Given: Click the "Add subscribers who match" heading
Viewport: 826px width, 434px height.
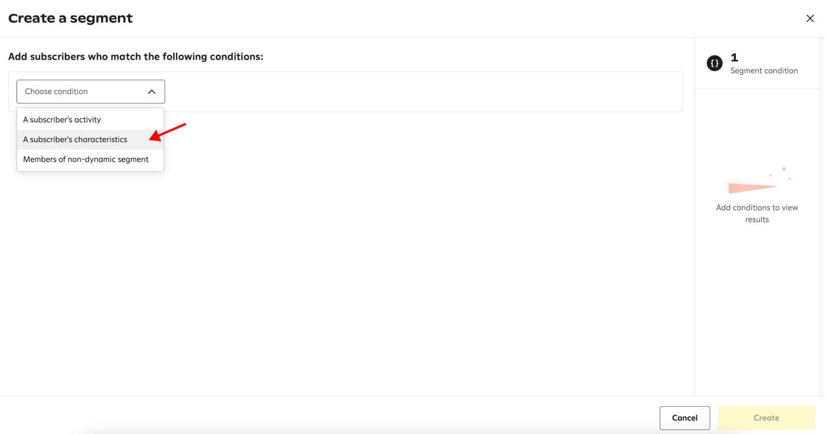Looking at the screenshot, I should 135,56.
